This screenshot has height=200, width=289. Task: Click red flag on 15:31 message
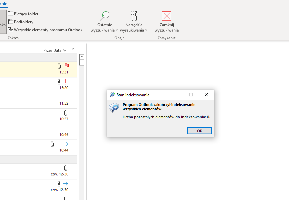(x=67, y=66)
